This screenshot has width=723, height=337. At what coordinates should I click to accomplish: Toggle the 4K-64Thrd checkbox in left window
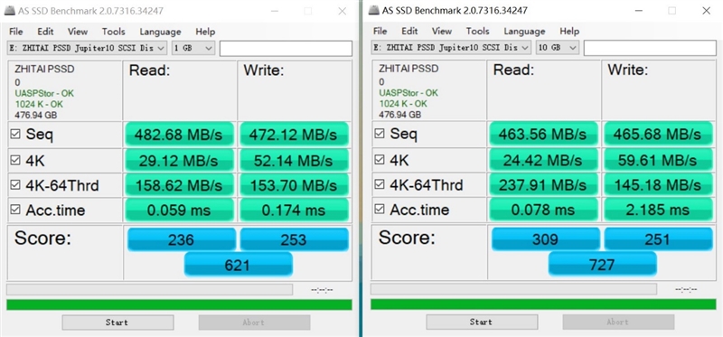pyautogui.click(x=15, y=185)
